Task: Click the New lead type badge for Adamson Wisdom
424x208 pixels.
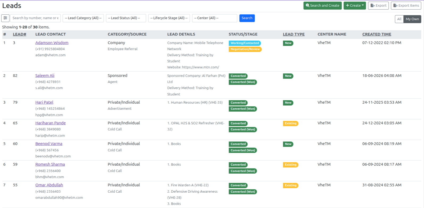Action: (288, 43)
